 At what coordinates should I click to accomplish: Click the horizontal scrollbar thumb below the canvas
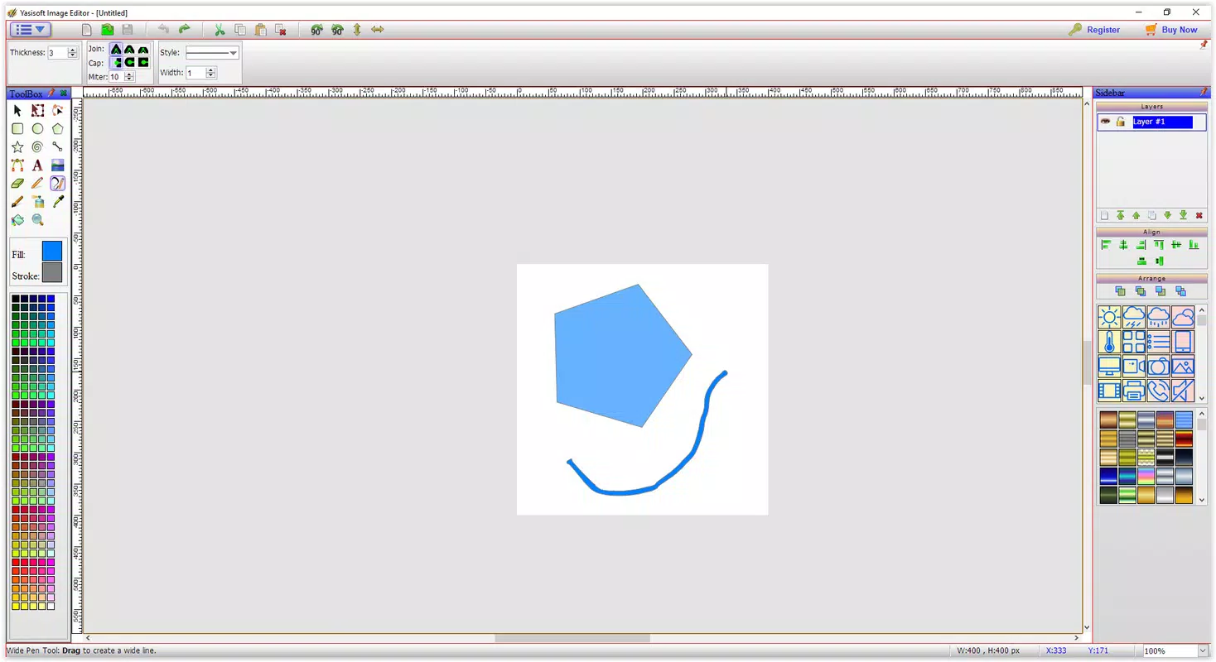point(572,638)
